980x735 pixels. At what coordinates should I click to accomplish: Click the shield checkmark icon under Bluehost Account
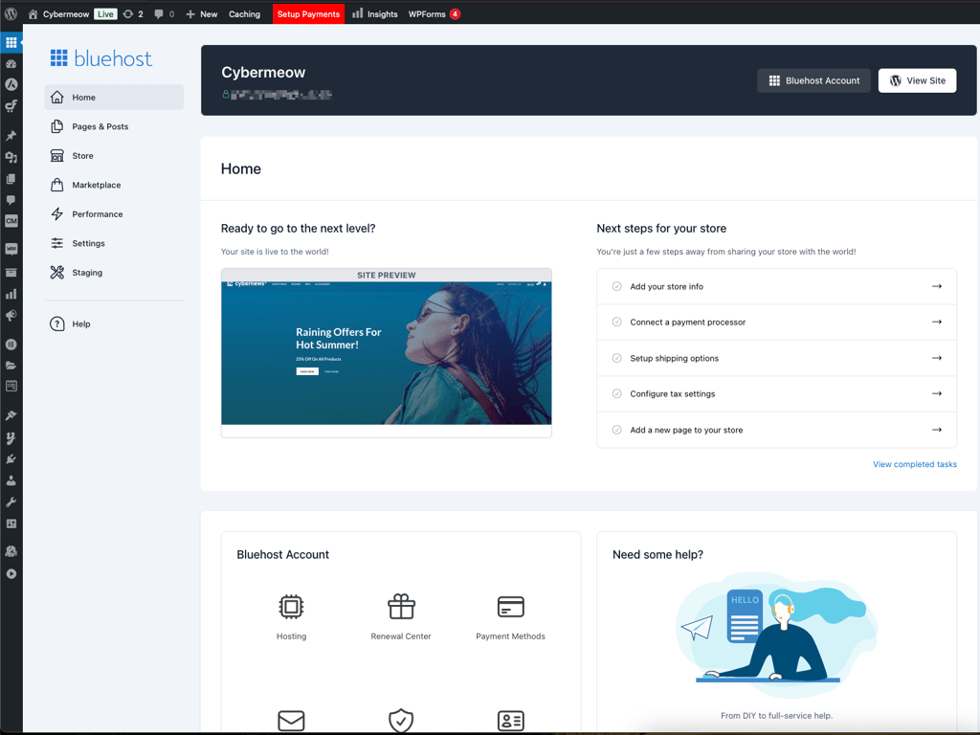401,721
